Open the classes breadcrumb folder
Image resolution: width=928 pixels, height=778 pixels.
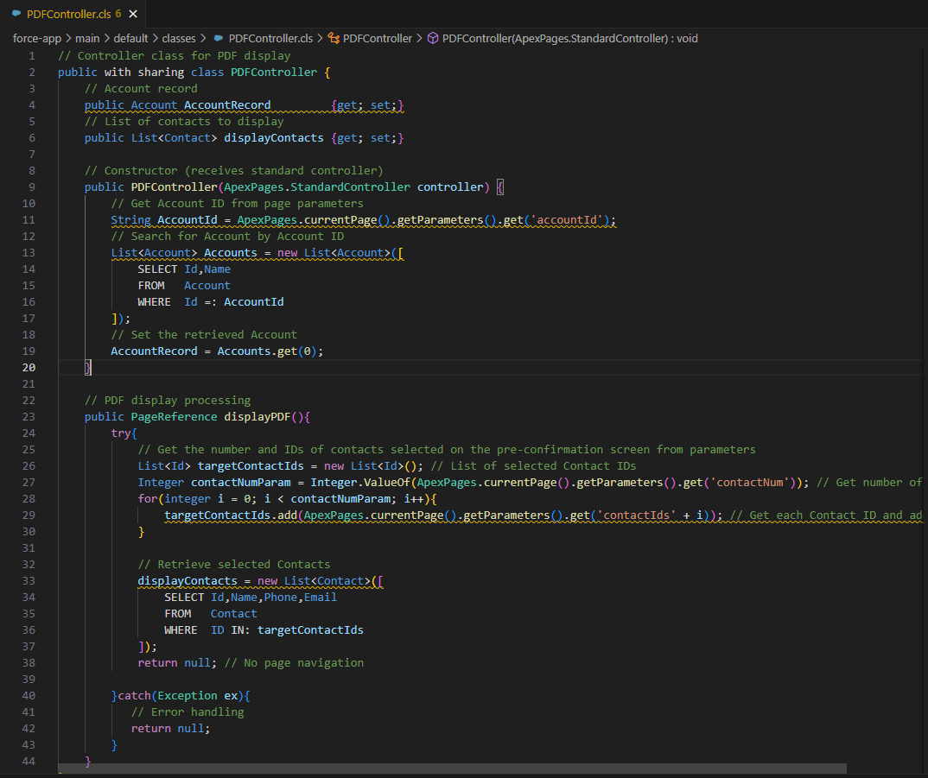coord(179,38)
